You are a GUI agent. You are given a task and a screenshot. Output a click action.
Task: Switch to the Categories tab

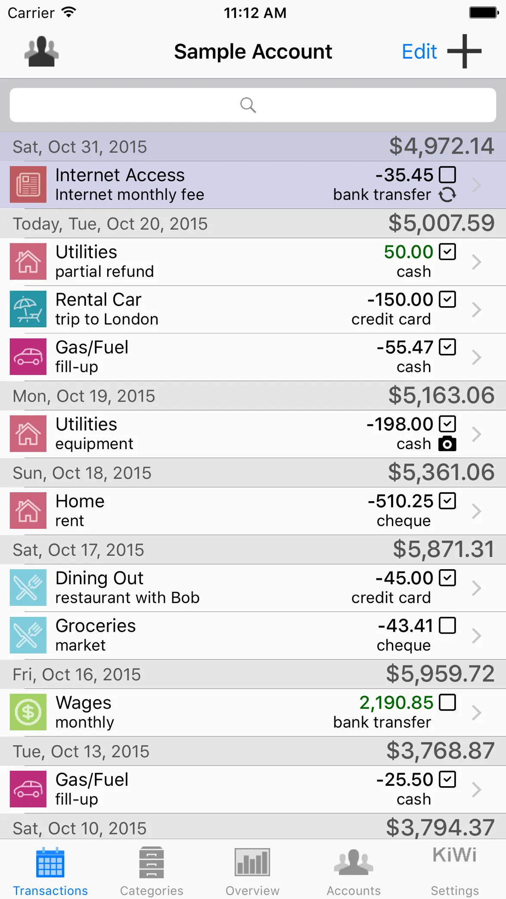click(152, 871)
